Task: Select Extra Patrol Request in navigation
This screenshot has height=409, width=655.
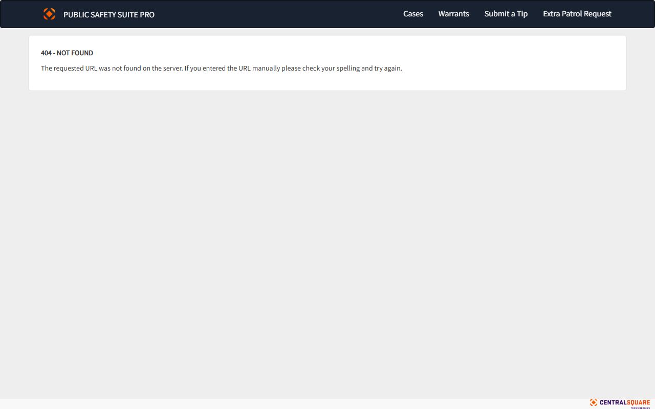Action: point(577,14)
